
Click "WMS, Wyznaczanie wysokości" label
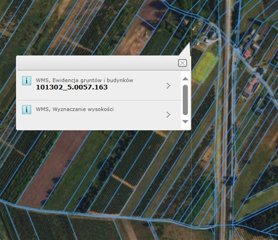click(x=75, y=109)
